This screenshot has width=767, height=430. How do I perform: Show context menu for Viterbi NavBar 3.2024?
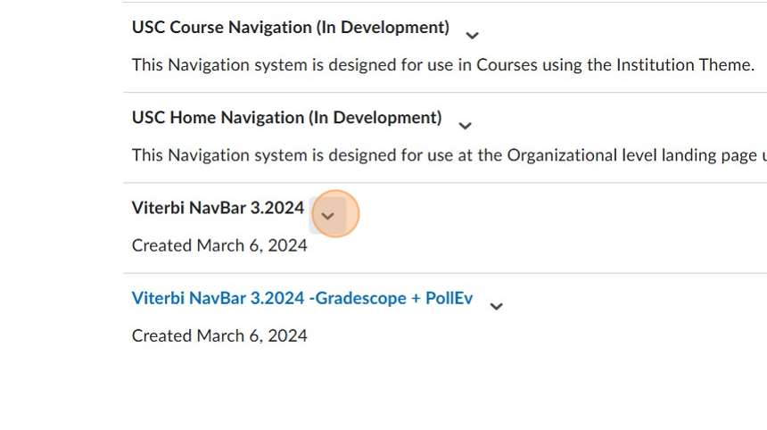tap(327, 216)
